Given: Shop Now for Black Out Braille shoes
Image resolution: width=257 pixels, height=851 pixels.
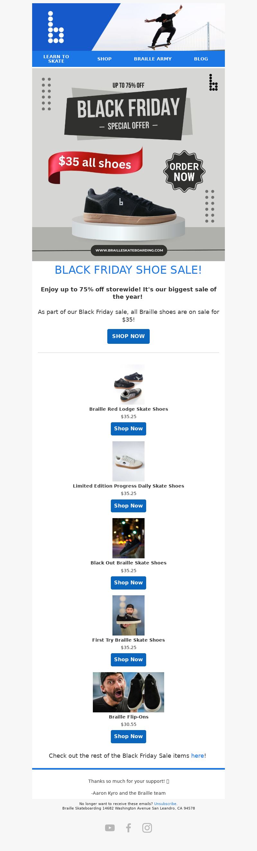Looking at the screenshot, I should pos(128,583).
